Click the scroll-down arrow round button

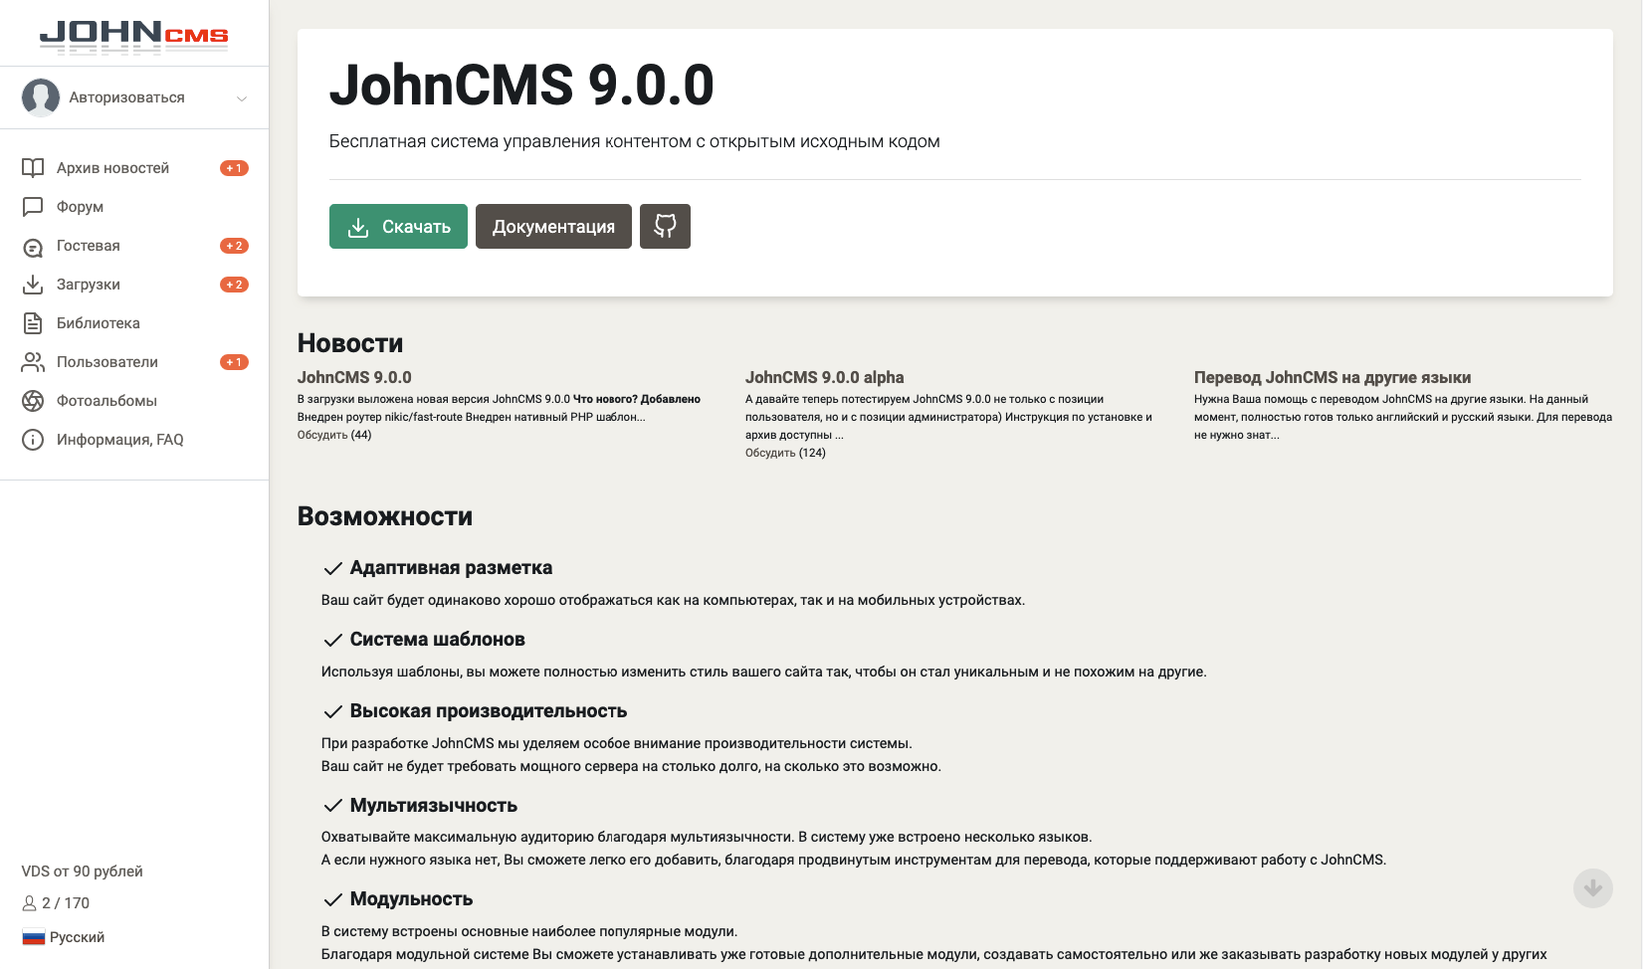[1593, 888]
